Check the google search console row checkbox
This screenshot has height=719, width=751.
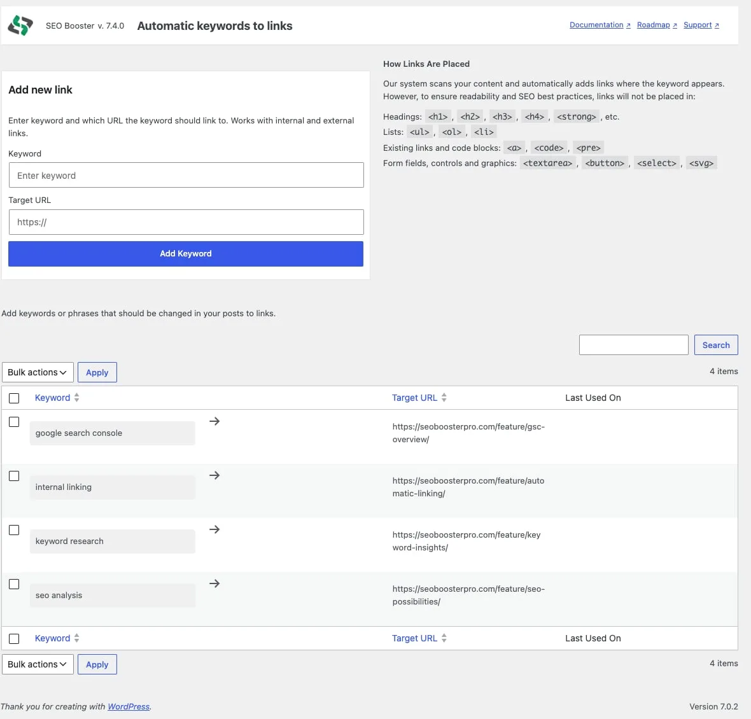click(x=14, y=422)
